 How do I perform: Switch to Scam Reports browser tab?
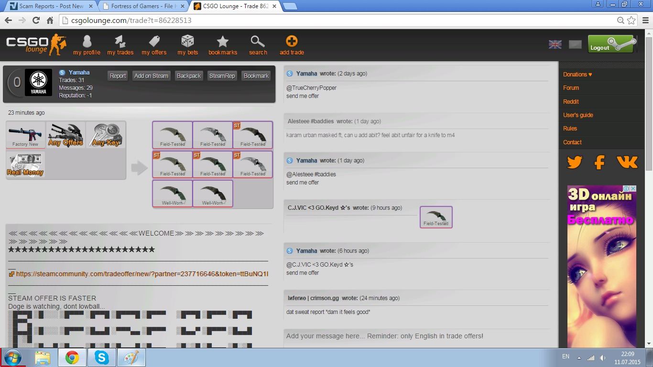[51, 6]
